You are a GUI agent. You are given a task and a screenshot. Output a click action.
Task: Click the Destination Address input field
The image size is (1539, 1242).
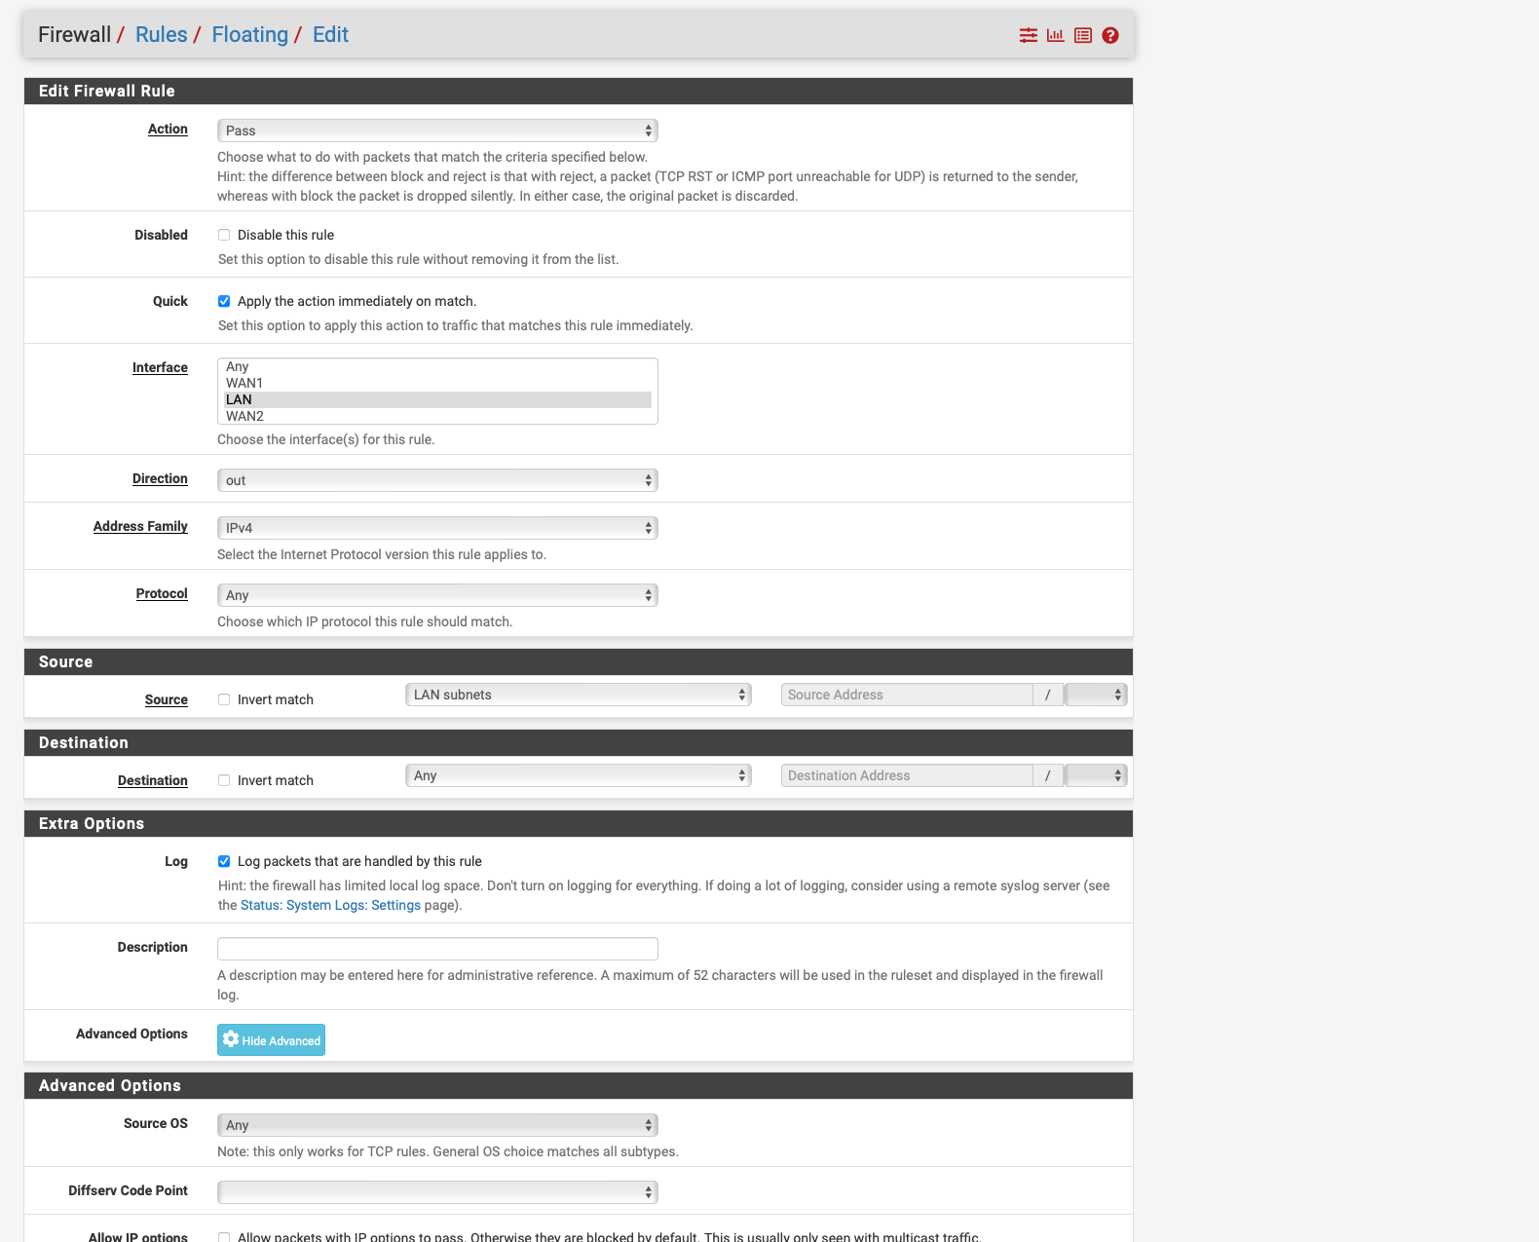(x=907, y=775)
